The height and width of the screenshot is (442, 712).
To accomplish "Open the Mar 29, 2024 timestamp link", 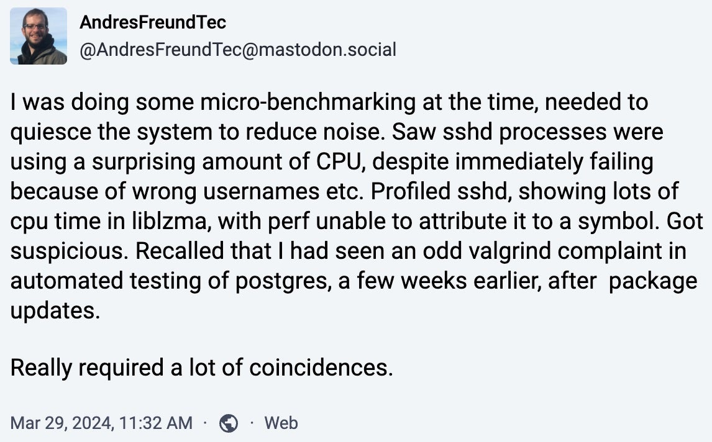I will [x=101, y=423].
